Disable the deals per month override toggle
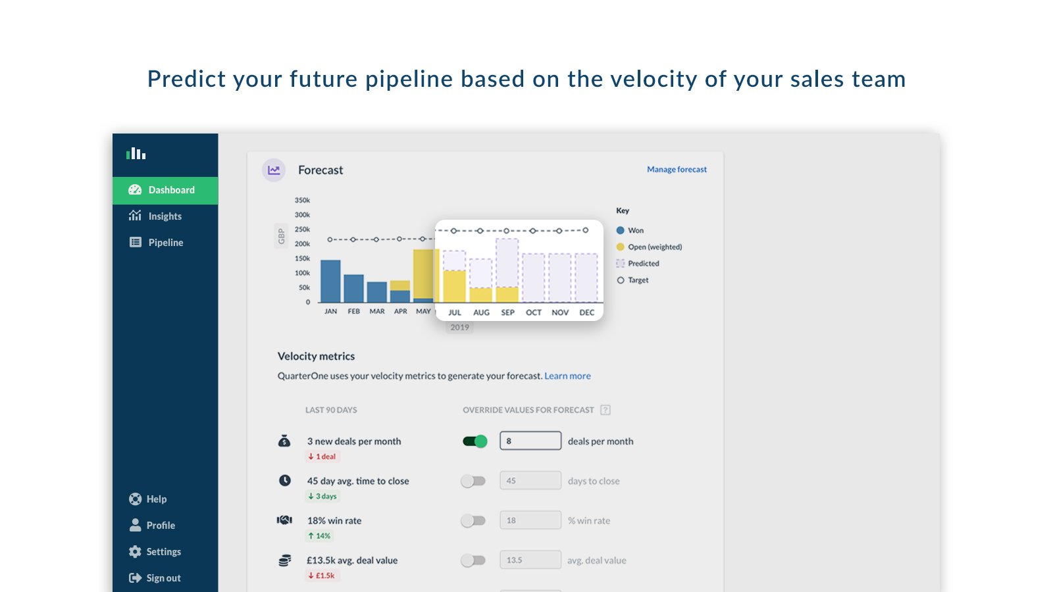Image resolution: width=1053 pixels, height=592 pixels. click(x=474, y=441)
